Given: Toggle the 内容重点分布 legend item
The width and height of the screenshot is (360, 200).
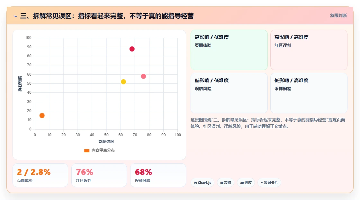Looking at the screenshot, I should (99, 150).
